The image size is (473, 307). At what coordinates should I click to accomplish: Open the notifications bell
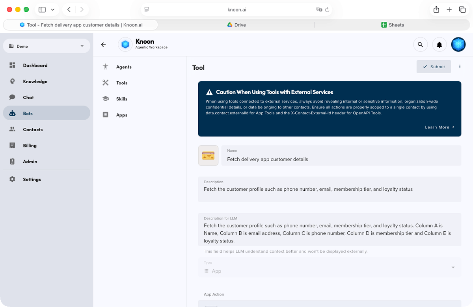439,45
